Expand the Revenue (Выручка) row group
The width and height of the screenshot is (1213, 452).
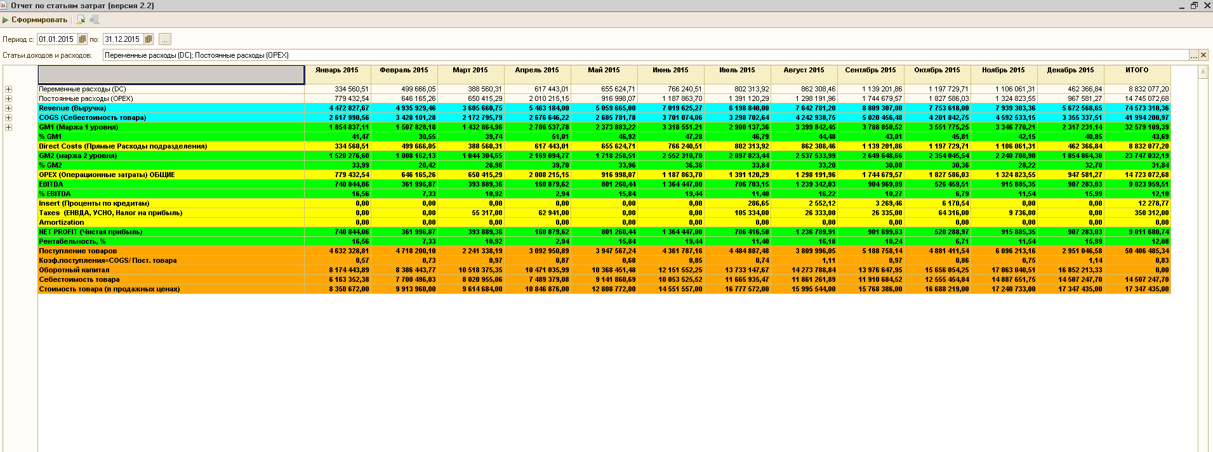[x=8, y=109]
